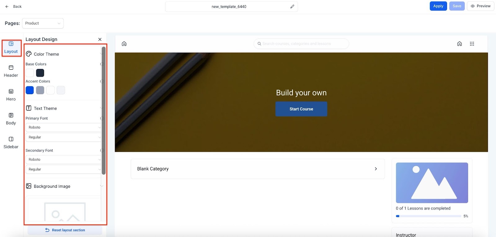Open the Pages dropdown showing Product

point(43,23)
